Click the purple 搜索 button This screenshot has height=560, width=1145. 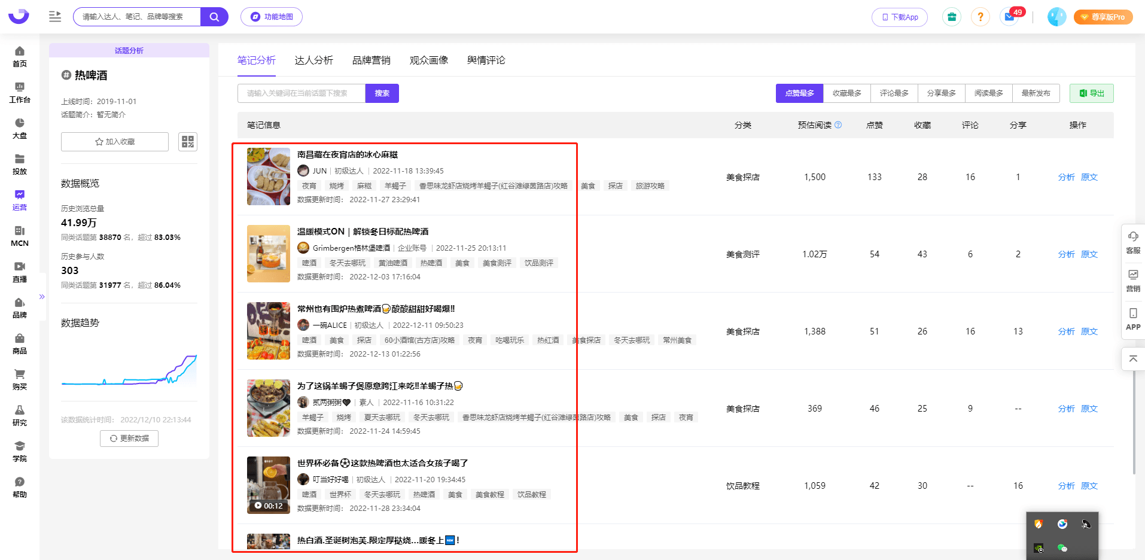click(382, 93)
